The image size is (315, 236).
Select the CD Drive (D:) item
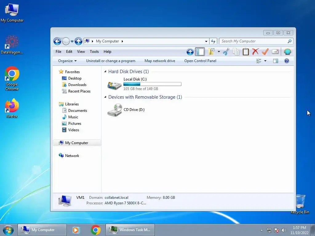point(126,110)
